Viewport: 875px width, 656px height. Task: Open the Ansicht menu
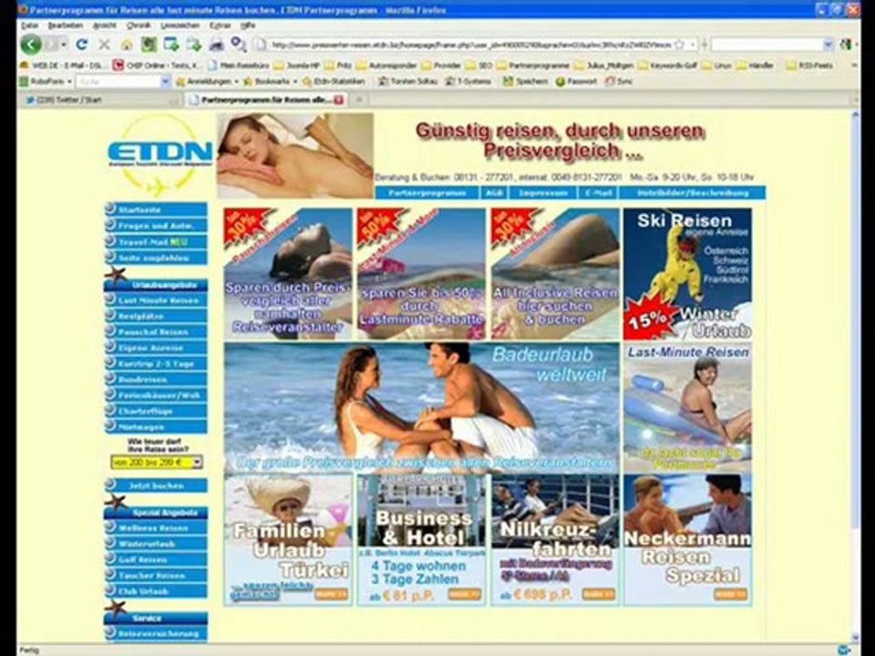[104, 26]
